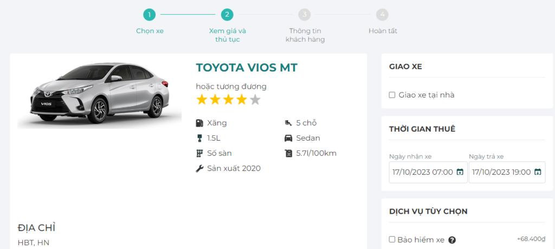
Task: Click the seat icon next to 5 chỗ
Action: pos(288,123)
